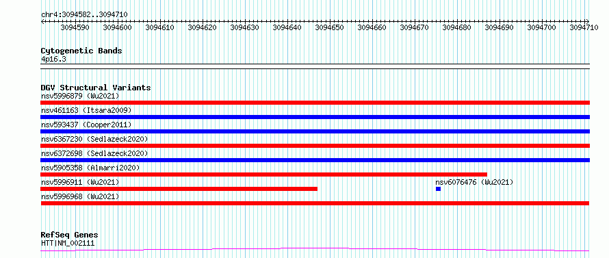
Task: Select ruler tick label 3094690
Action: 499,27
